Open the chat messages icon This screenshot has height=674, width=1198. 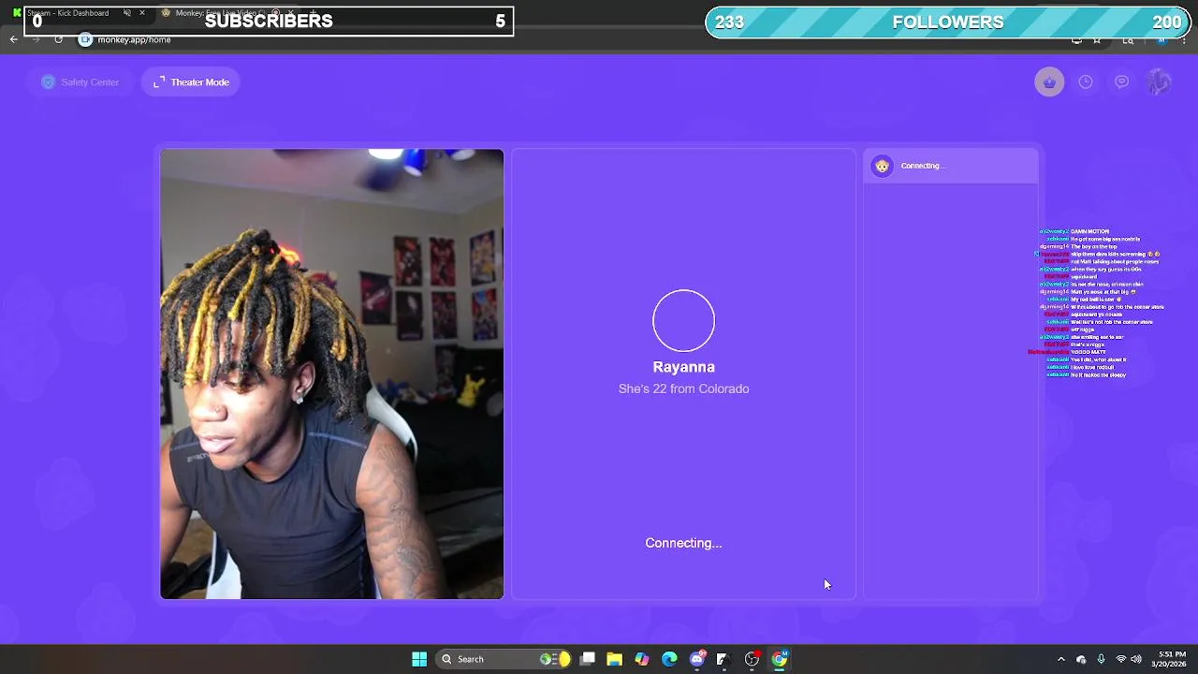coord(1121,82)
